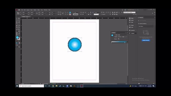171x96 pixels.
Task: Select the Free Transform tool
Action: (19, 29)
